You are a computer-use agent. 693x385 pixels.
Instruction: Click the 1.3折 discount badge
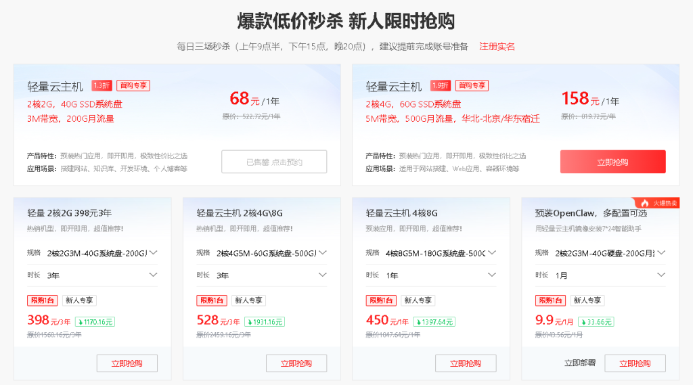click(101, 86)
